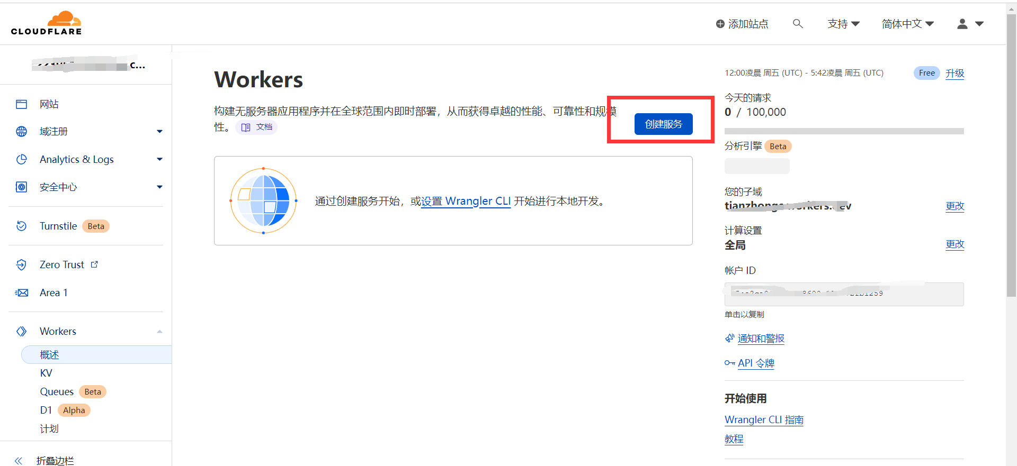1017x466 pixels.
Task: Expand the Analytics & Logs section
Action: [159, 159]
